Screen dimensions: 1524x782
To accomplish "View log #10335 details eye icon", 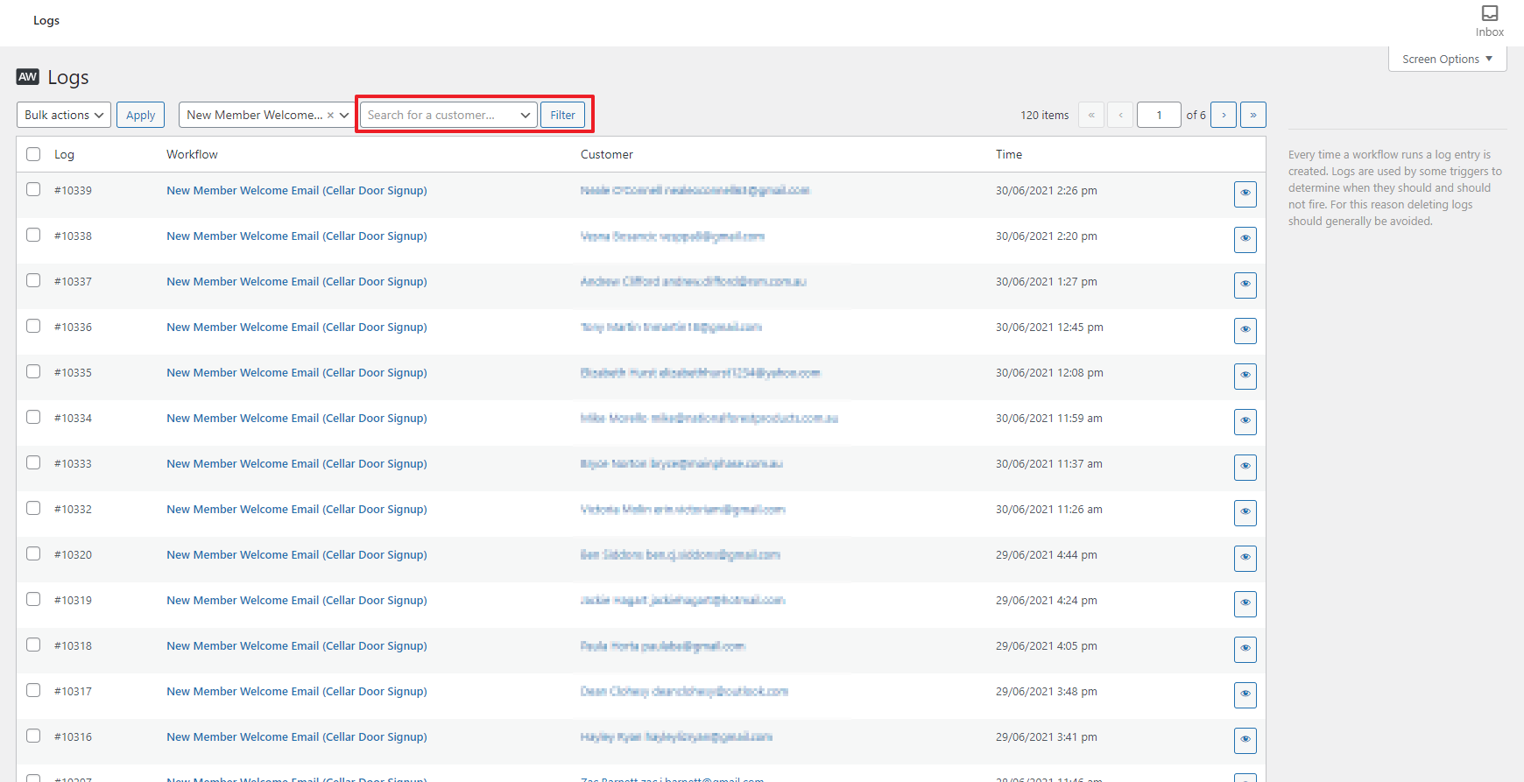I will click(1245, 376).
